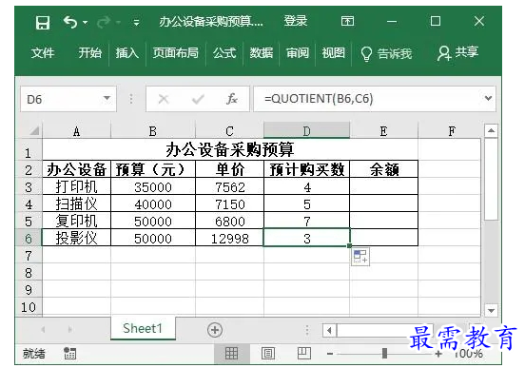Click the vertical scrollbar up arrow
Screen dimensions: 525x368
point(491,130)
